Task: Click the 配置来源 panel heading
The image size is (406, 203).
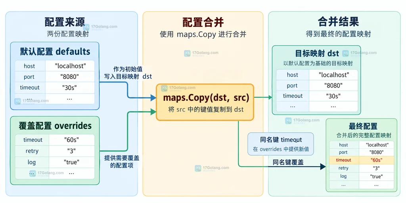Action: click(65, 22)
